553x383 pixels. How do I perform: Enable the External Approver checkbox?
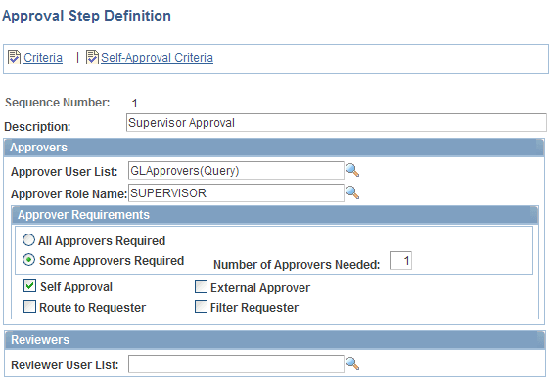coord(201,287)
